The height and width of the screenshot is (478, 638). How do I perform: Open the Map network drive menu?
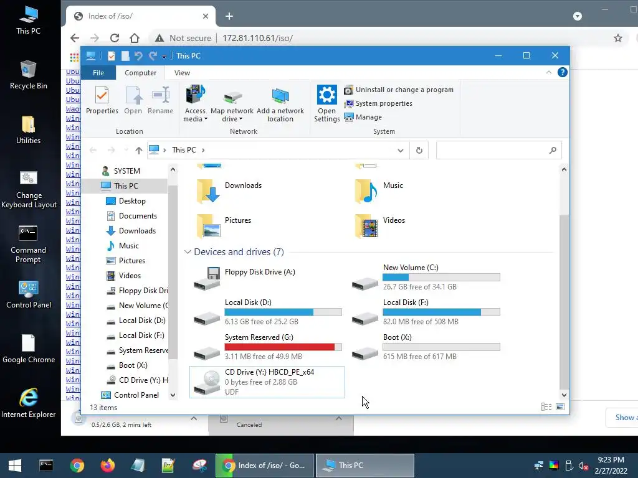[232, 104]
